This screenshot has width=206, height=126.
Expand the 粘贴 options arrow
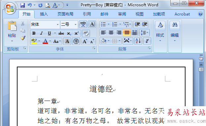click(12, 41)
